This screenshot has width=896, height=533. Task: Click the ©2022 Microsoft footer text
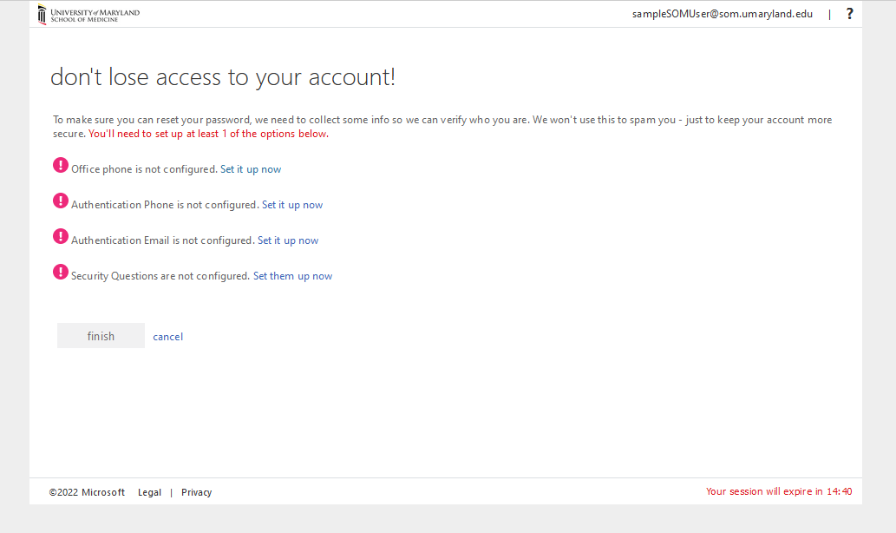(x=87, y=492)
